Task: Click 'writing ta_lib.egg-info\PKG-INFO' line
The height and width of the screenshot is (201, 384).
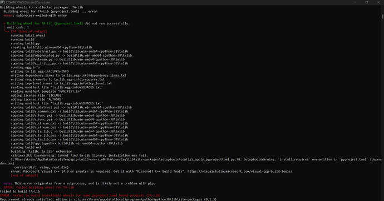Action: pos(40,72)
